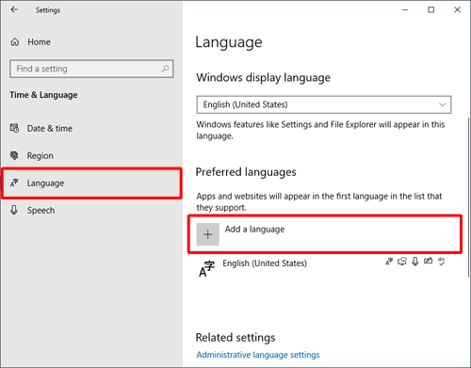Image resolution: width=471 pixels, height=368 pixels.
Task: Click the Time & Language section heading
Action: pyautogui.click(x=43, y=95)
